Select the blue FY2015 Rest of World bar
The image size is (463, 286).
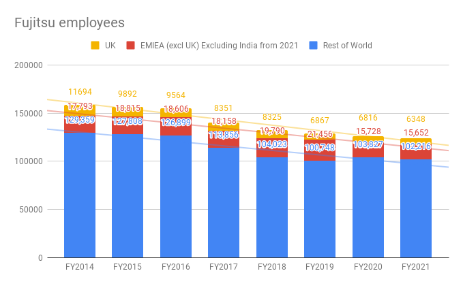[x=128, y=196]
